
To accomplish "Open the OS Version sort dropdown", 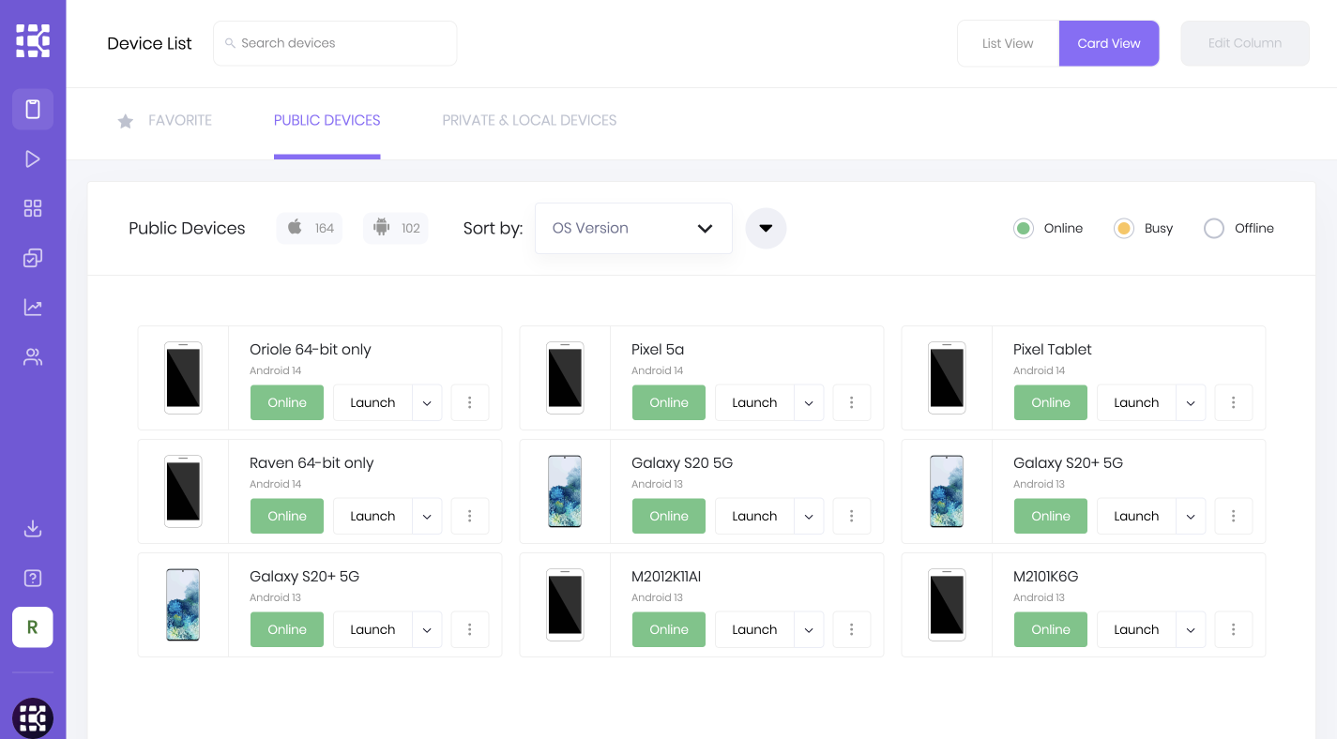I will pos(633,228).
